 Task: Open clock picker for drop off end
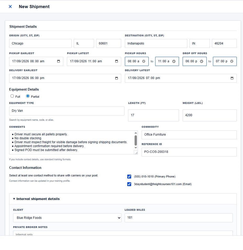[232, 61]
